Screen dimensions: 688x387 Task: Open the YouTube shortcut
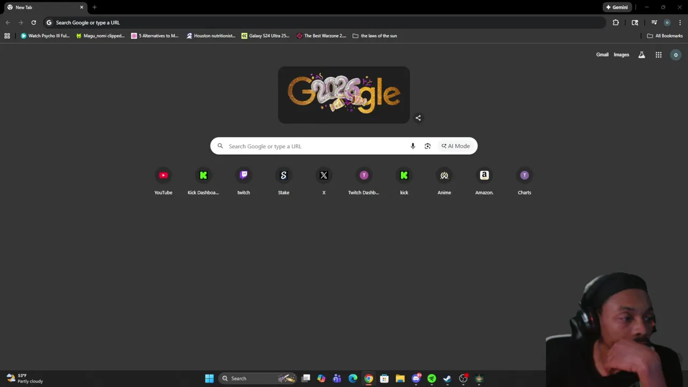(x=163, y=181)
